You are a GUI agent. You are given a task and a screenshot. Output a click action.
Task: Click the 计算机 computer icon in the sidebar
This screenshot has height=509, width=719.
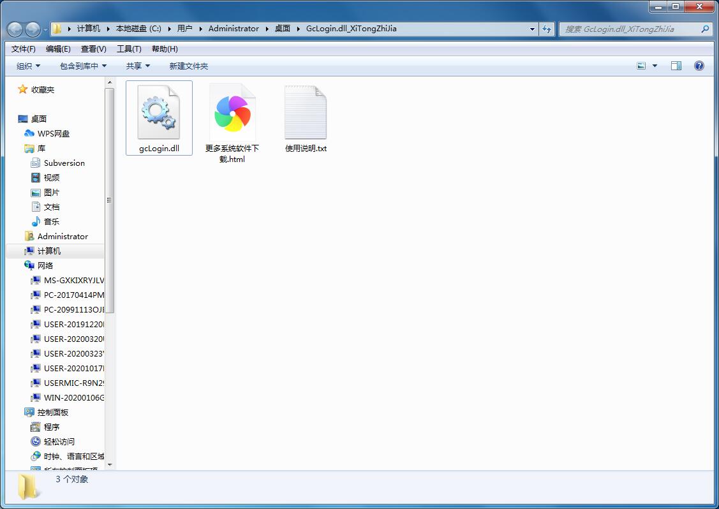tap(29, 251)
